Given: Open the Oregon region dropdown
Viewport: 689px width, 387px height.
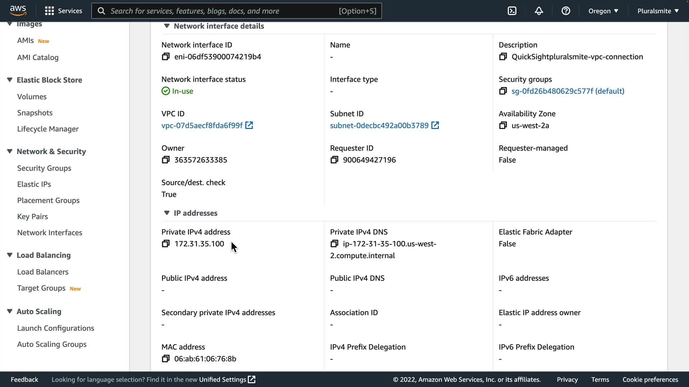Looking at the screenshot, I should (x=603, y=11).
